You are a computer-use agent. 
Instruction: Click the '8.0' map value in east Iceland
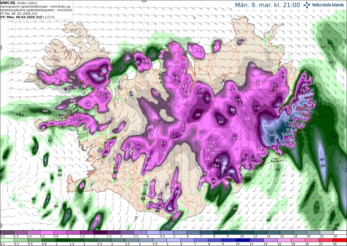272,135
